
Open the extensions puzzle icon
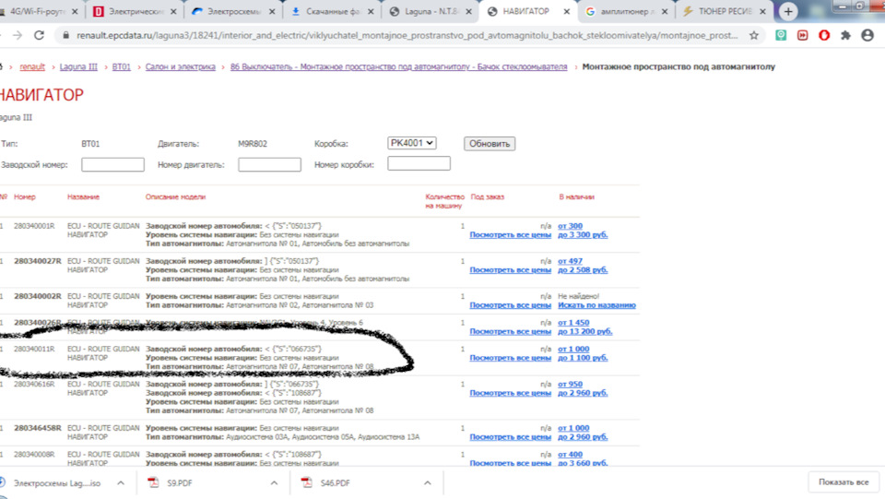[845, 36]
